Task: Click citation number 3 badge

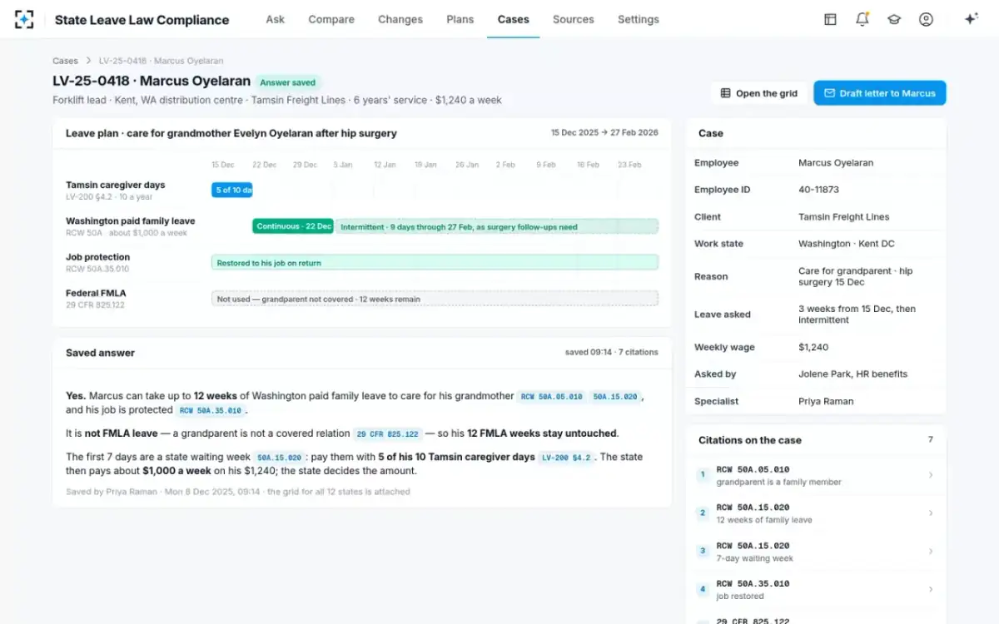Action: [703, 552]
